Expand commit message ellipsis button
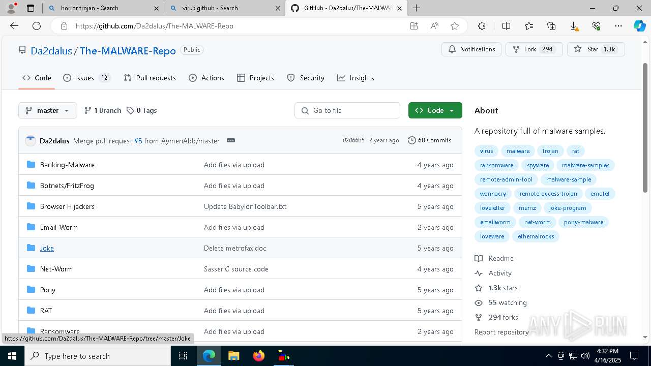 [x=231, y=140]
